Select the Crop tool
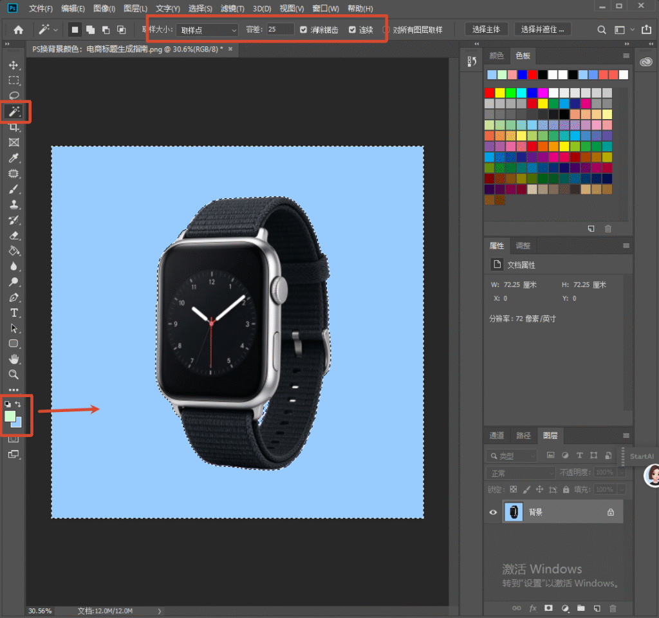The image size is (659, 618). [x=14, y=127]
